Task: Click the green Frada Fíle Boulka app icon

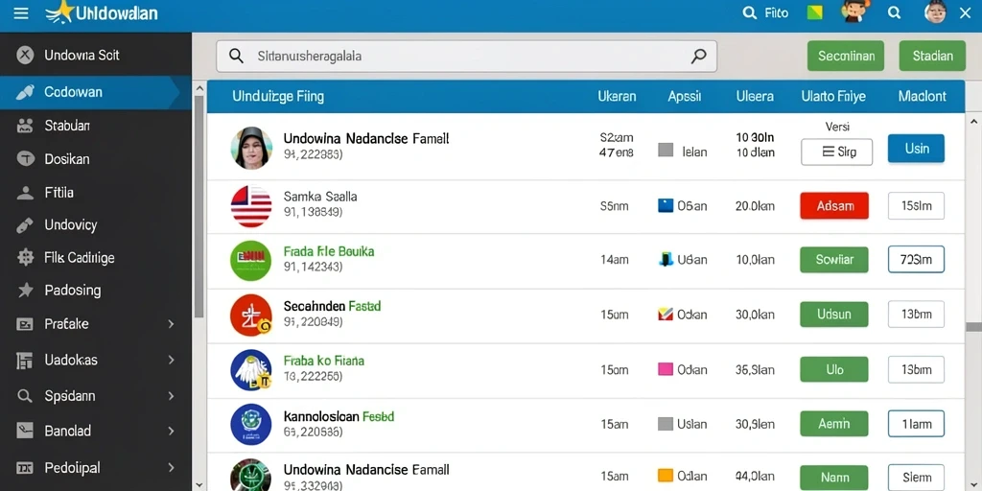Action: tap(251, 261)
